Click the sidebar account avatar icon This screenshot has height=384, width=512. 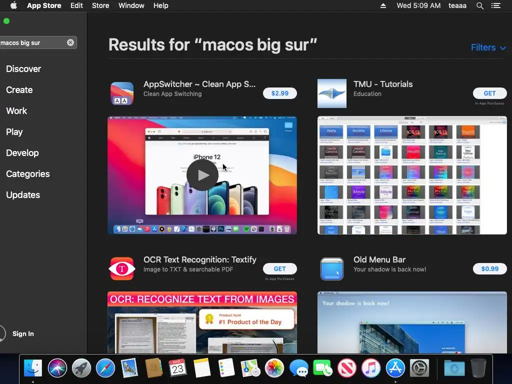tap(2, 333)
